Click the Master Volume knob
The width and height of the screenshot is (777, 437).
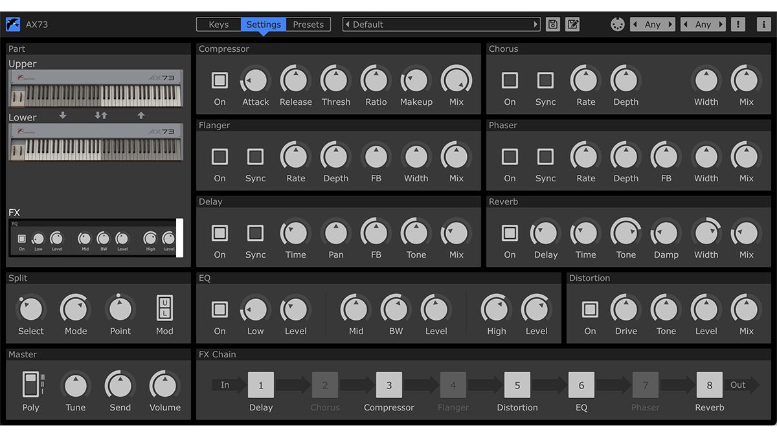(x=165, y=386)
